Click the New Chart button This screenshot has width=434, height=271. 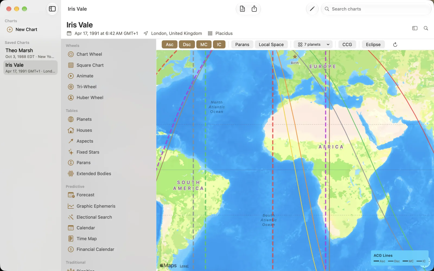click(22, 30)
